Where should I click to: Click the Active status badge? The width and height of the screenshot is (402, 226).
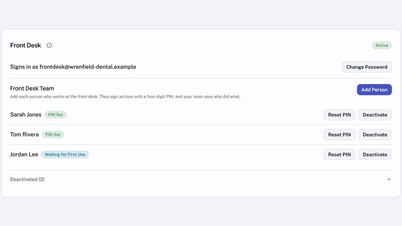click(382, 46)
